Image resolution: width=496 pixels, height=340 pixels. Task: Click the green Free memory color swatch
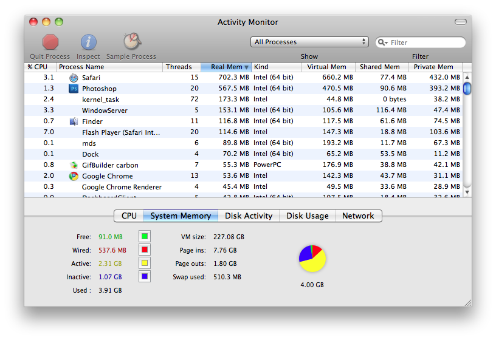pos(145,236)
